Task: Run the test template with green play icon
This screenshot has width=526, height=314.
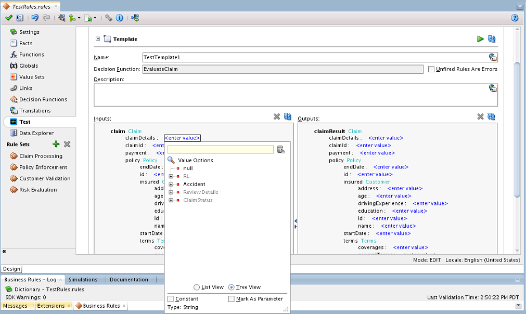Action: [480, 39]
